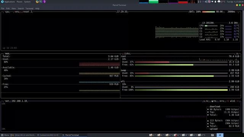Click the 192.168.1.18 IP address
244x137 pixels.
(19, 101)
